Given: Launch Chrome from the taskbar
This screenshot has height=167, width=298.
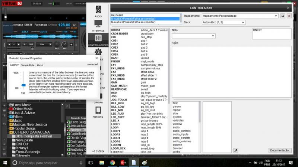Looking at the screenshot, I should pos(112,163).
